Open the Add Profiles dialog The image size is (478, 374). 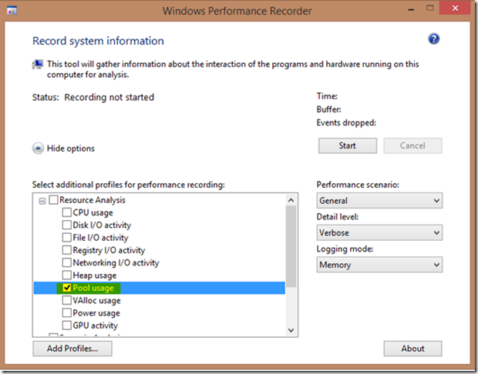[x=72, y=349]
